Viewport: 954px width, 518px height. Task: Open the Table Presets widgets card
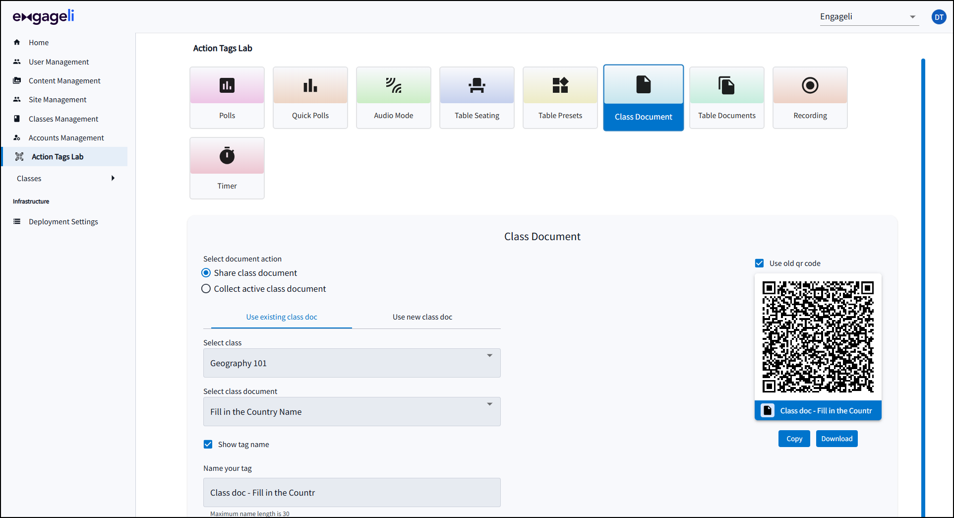click(560, 98)
